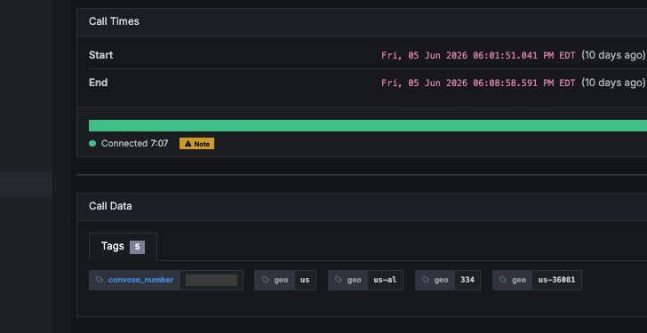The height and width of the screenshot is (333, 647).
Task: Click the us-36081 geo tag value
Action: tap(556, 280)
